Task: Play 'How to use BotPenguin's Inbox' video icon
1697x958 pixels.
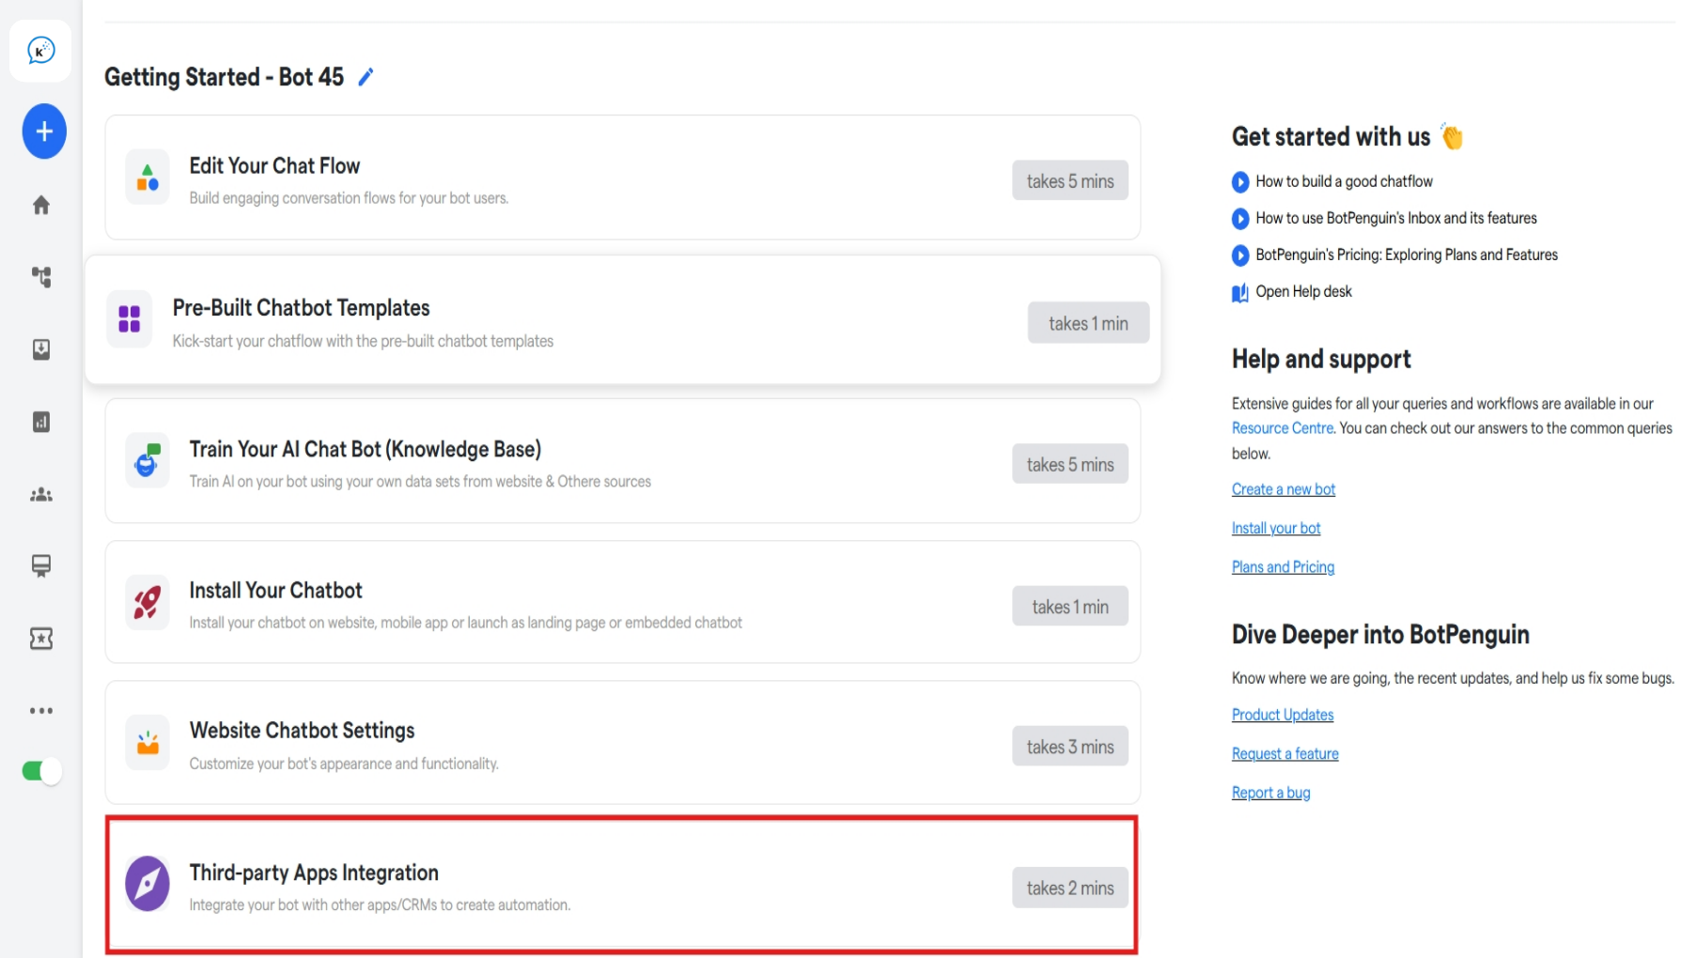Action: pyautogui.click(x=1240, y=219)
